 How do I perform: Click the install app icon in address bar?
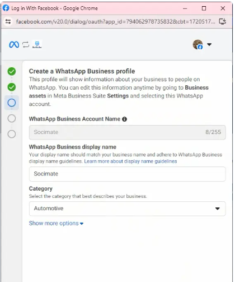click(x=223, y=21)
